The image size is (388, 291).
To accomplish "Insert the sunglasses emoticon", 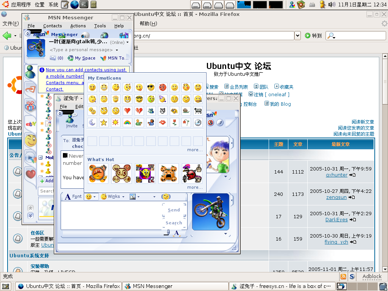I will pyautogui.click(x=151, y=87).
